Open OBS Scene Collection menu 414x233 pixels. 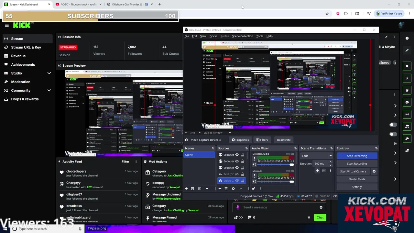pyautogui.click(x=243, y=36)
